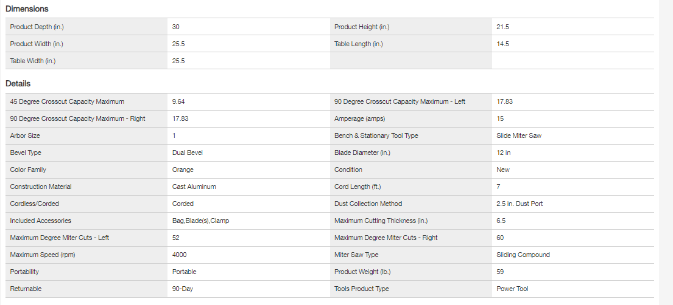Click the Maximum Speed value 4000
673x305 pixels.
click(180, 255)
